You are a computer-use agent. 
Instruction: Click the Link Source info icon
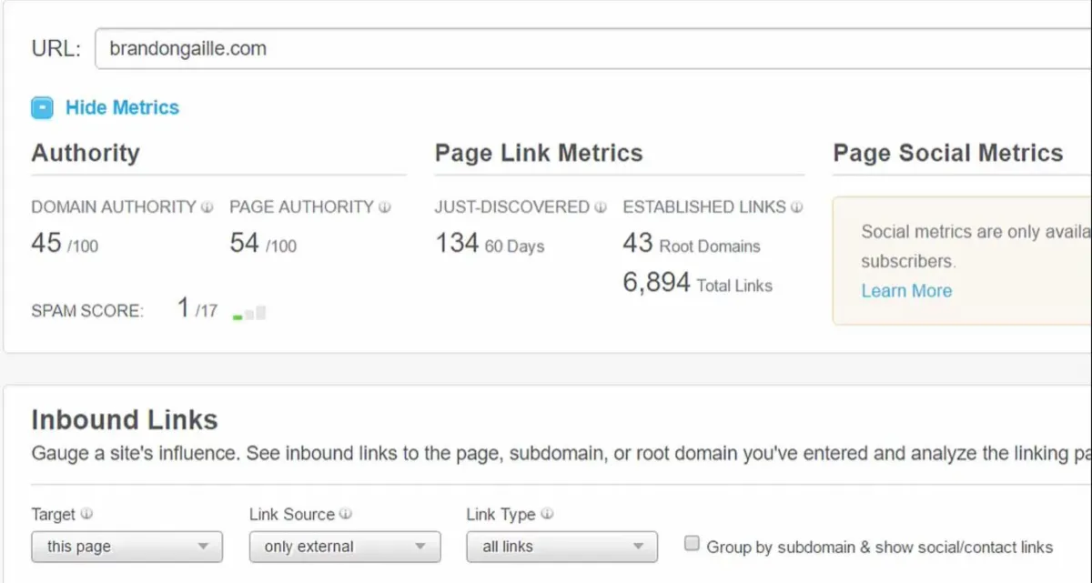coord(346,514)
